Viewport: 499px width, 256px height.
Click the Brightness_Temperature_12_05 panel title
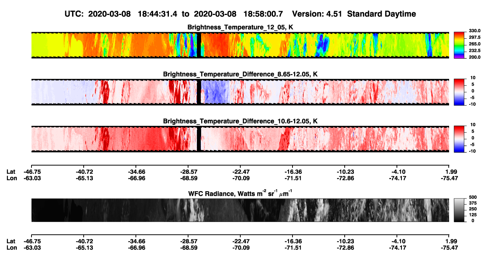tap(240, 27)
